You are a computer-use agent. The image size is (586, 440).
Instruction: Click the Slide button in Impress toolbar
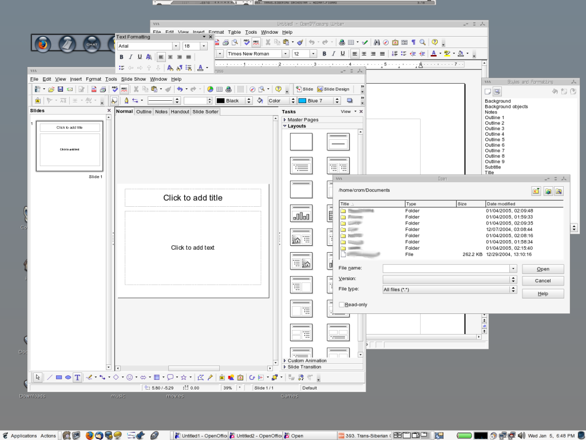coord(304,89)
